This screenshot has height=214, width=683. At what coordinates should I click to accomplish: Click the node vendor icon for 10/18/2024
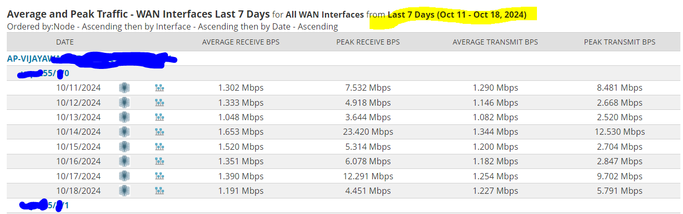click(x=124, y=191)
